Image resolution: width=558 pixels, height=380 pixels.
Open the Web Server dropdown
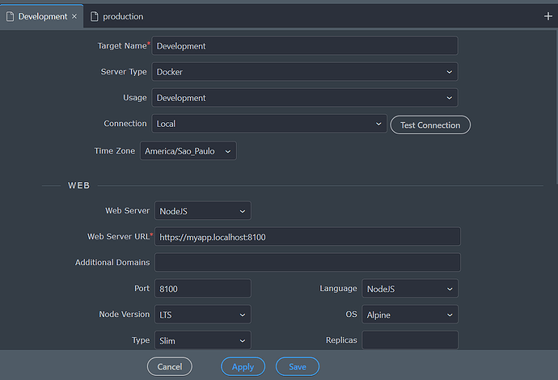tap(201, 211)
